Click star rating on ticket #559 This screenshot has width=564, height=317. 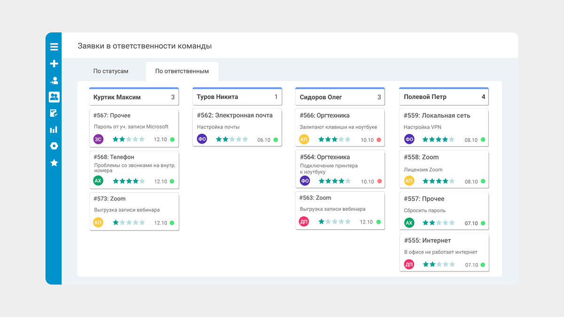[x=438, y=139]
